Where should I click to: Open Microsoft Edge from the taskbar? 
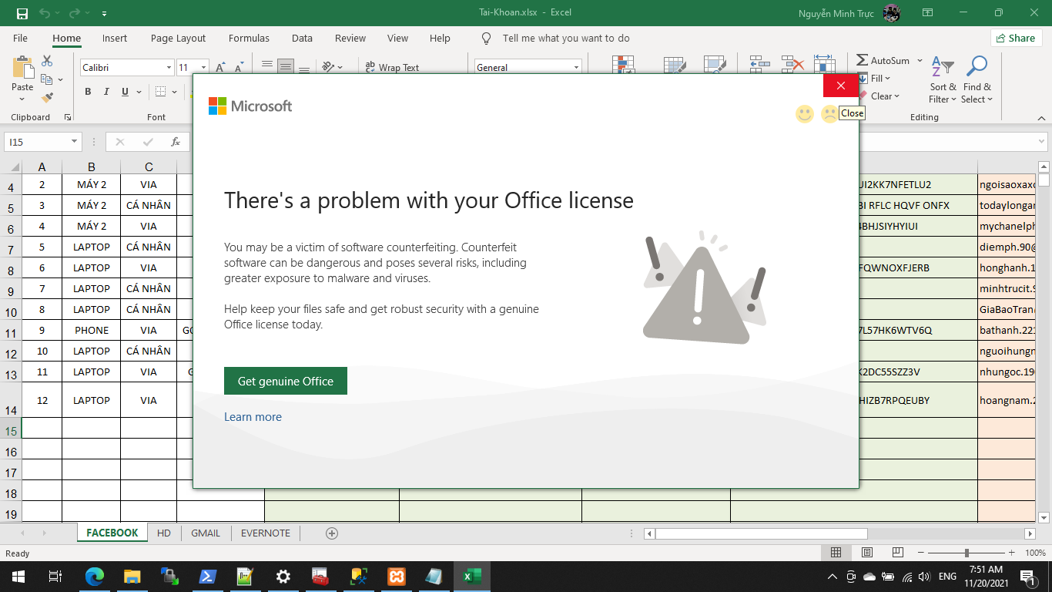point(94,577)
